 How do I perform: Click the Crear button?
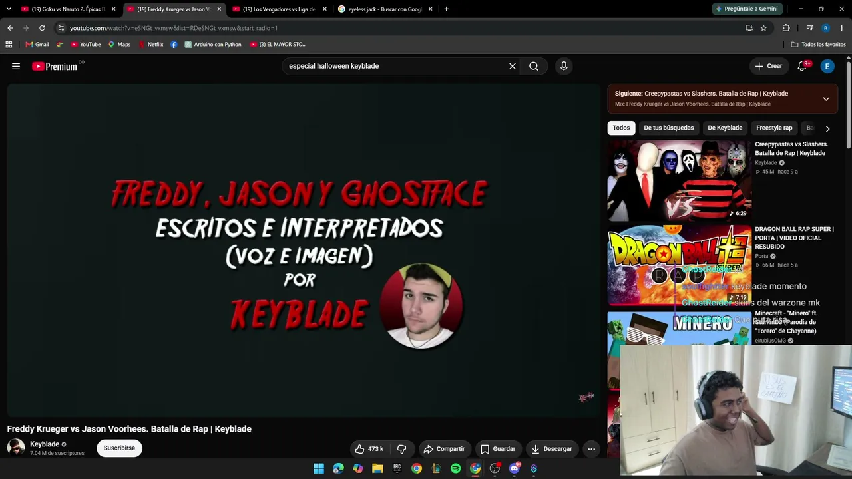pyautogui.click(x=769, y=66)
